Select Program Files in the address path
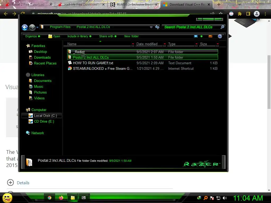This screenshot has width=271, height=203. click(x=60, y=27)
